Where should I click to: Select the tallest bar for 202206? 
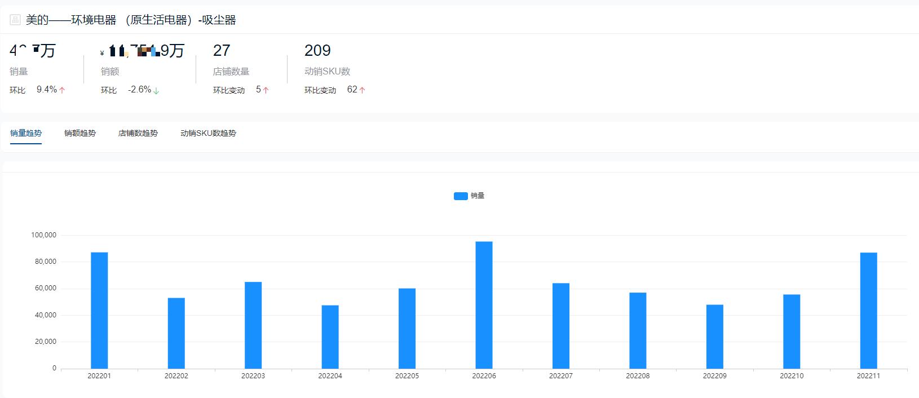(x=484, y=305)
